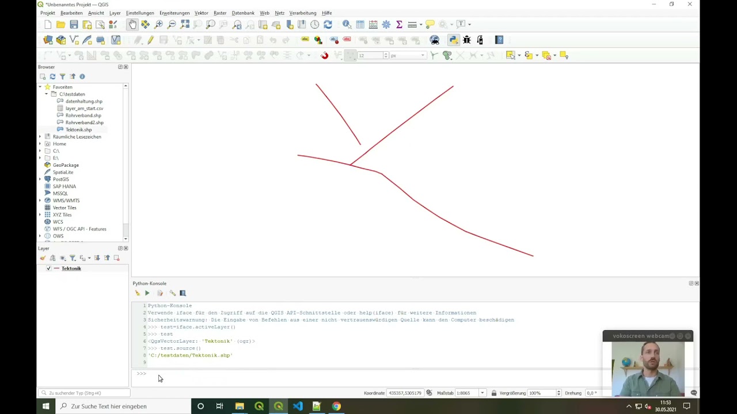The width and height of the screenshot is (737, 414).
Task: Show the editor in Python console
Action: click(160, 293)
